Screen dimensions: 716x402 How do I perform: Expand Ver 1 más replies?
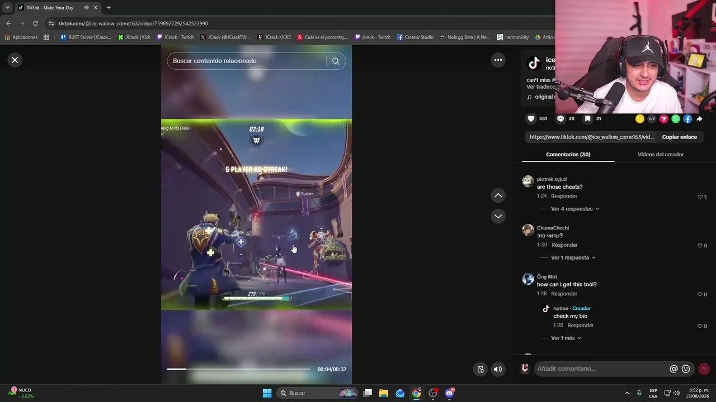tap(566, 338)
